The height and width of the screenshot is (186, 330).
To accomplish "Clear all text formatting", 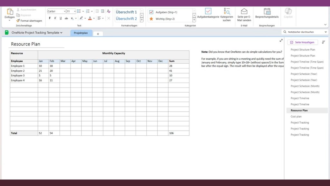I will coord(109,11).
